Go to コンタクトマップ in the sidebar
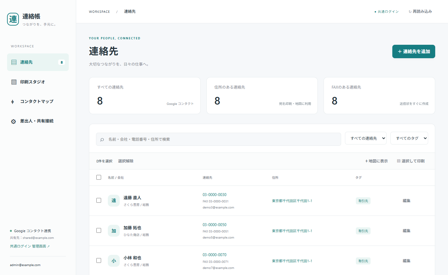Screen dimensions: 448x275 (38, 101)
